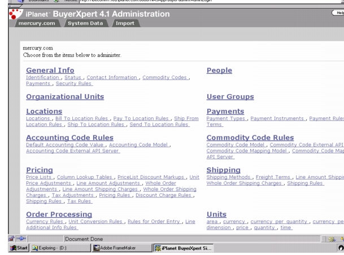The image size is (344, 255).
Task: Open the Locations heading link
Action: (44, 111)
